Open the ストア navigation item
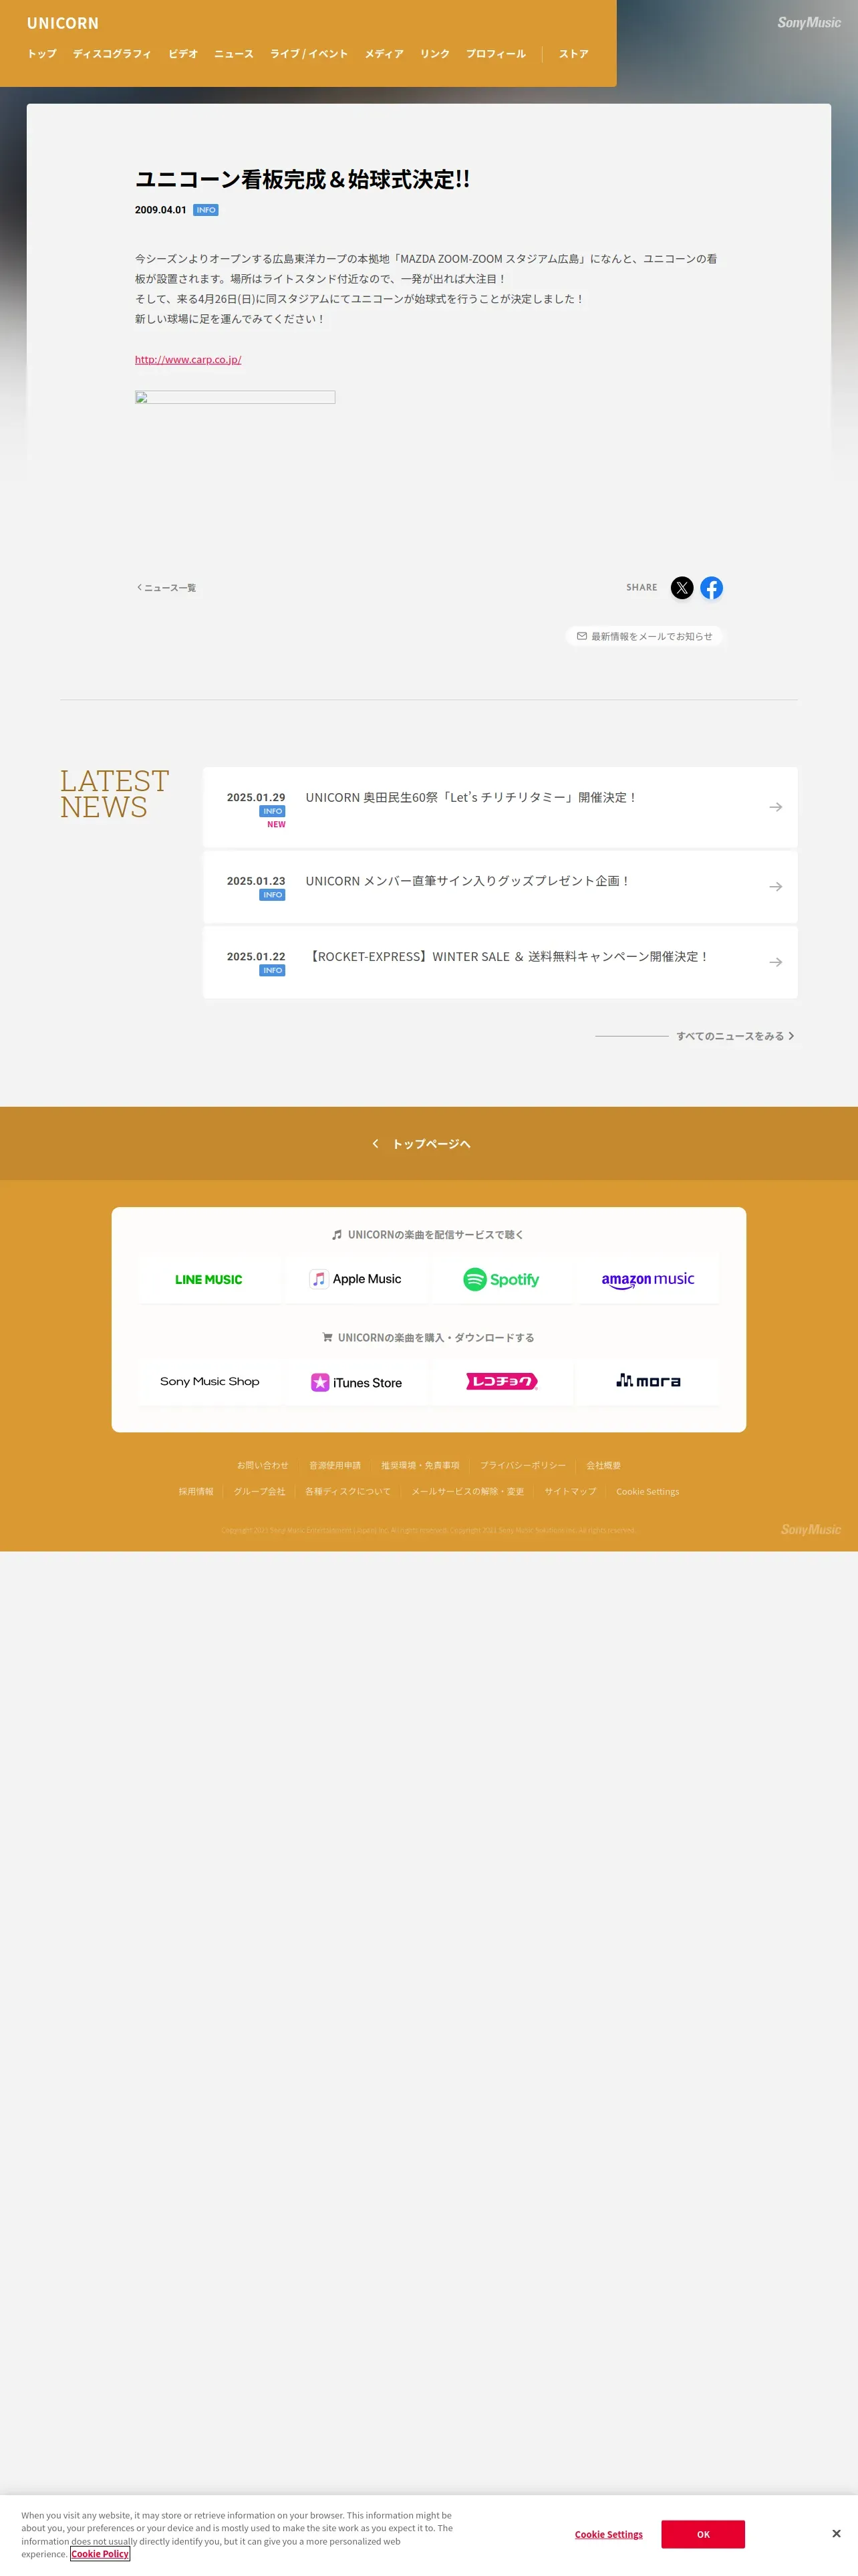 tap(573, 54)
